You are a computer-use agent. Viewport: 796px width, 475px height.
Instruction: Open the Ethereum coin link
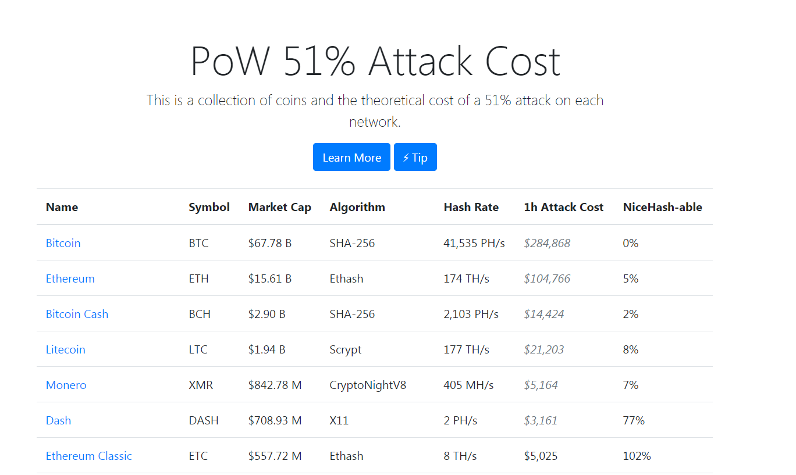[x=70, y=278]
